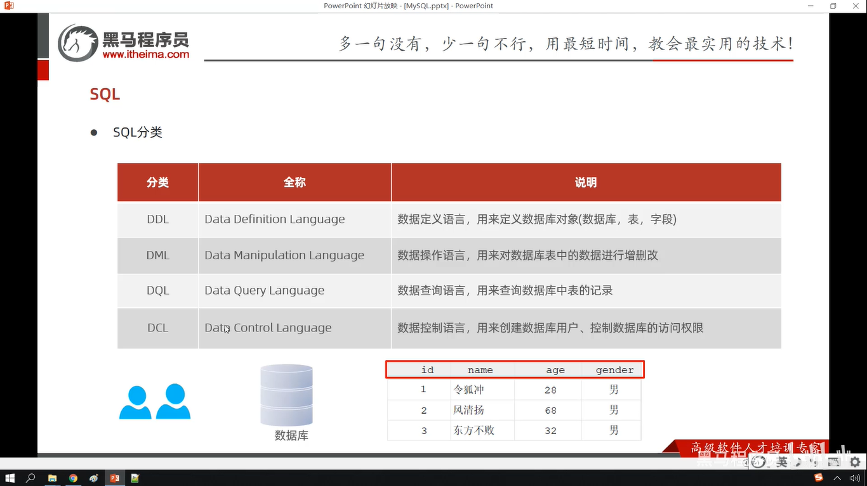The height and width of the screenshot is (486, 867).
Task: Toggle the 英 language mode in IME bar
Action: pyautogui.click(x=782, y=463)
